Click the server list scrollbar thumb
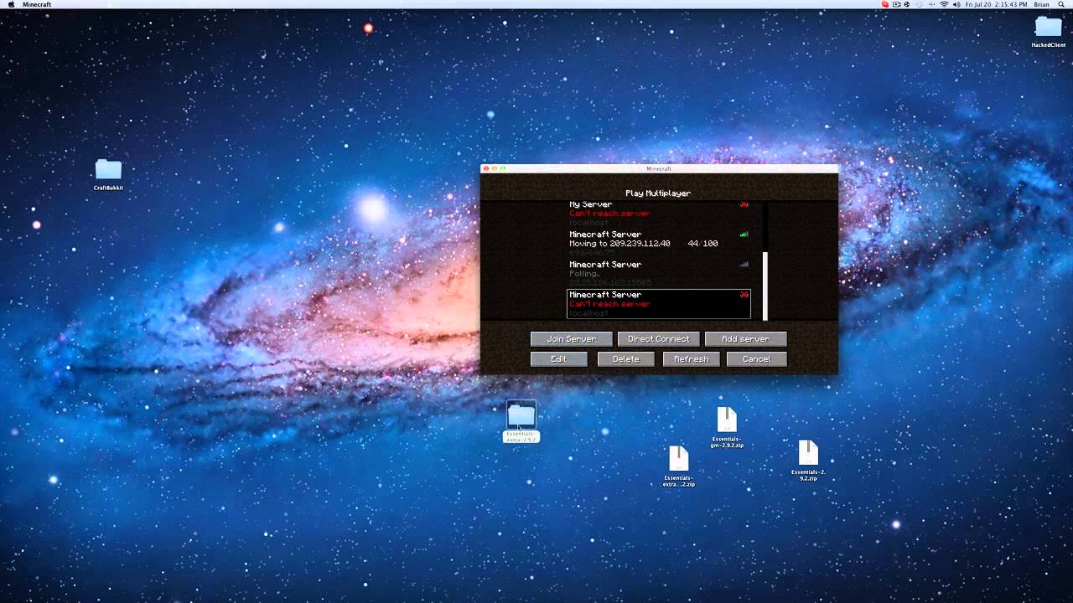Viewport: 1073px width, 603px height. (765, 286)
